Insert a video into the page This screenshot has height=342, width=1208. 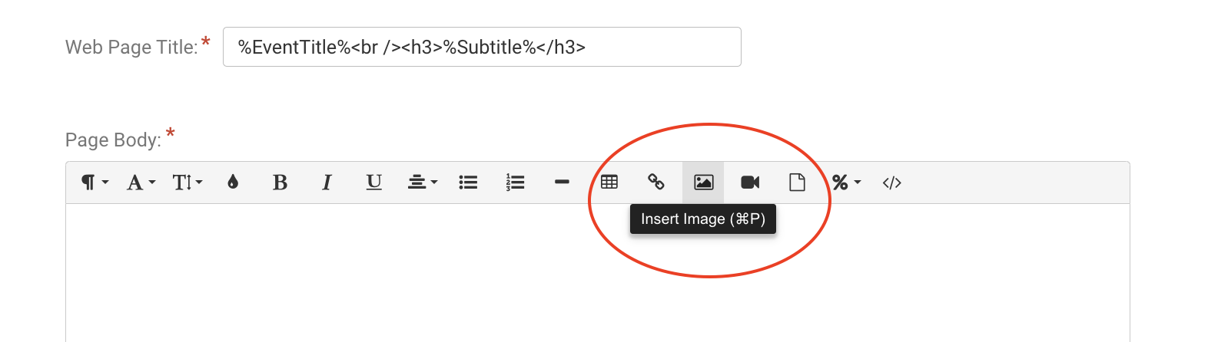(750, 183)
